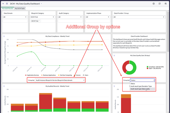Select Status option in Group by list

coord(142,83)
